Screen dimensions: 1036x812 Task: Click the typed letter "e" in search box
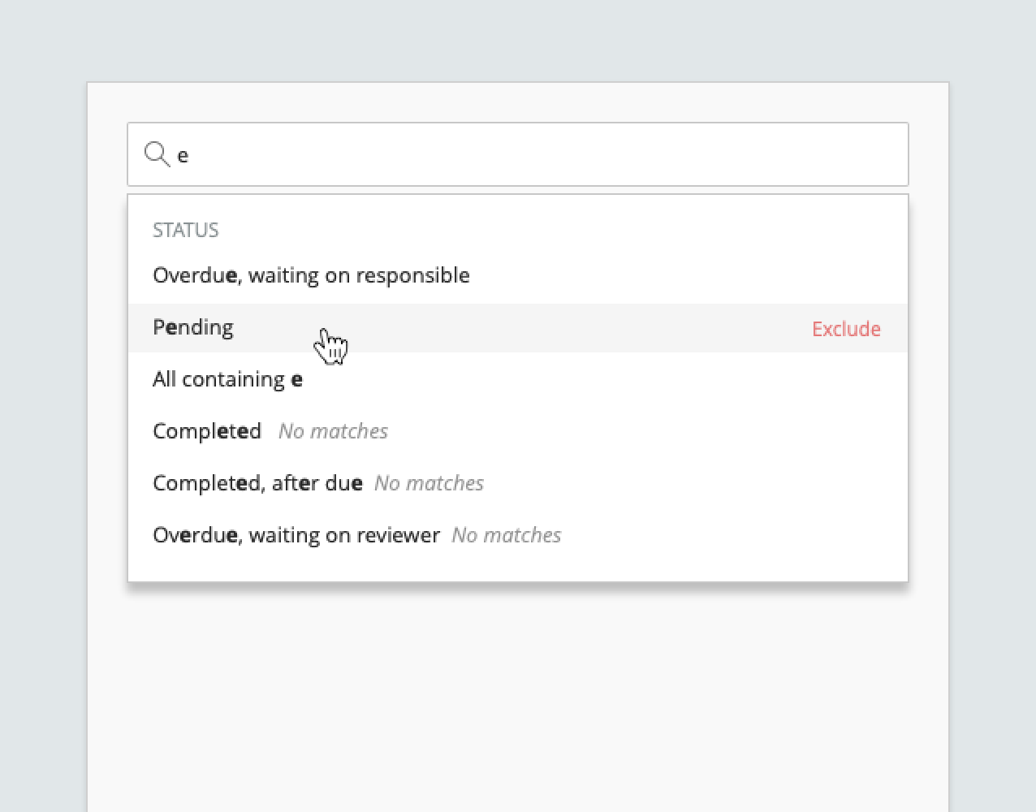point(183,155)
